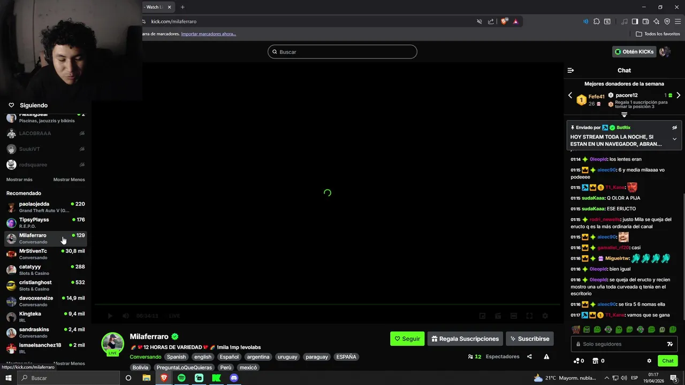Enable mini player picture-in-picture mode
Screen dimensions: 685x385
pos(482,316)
